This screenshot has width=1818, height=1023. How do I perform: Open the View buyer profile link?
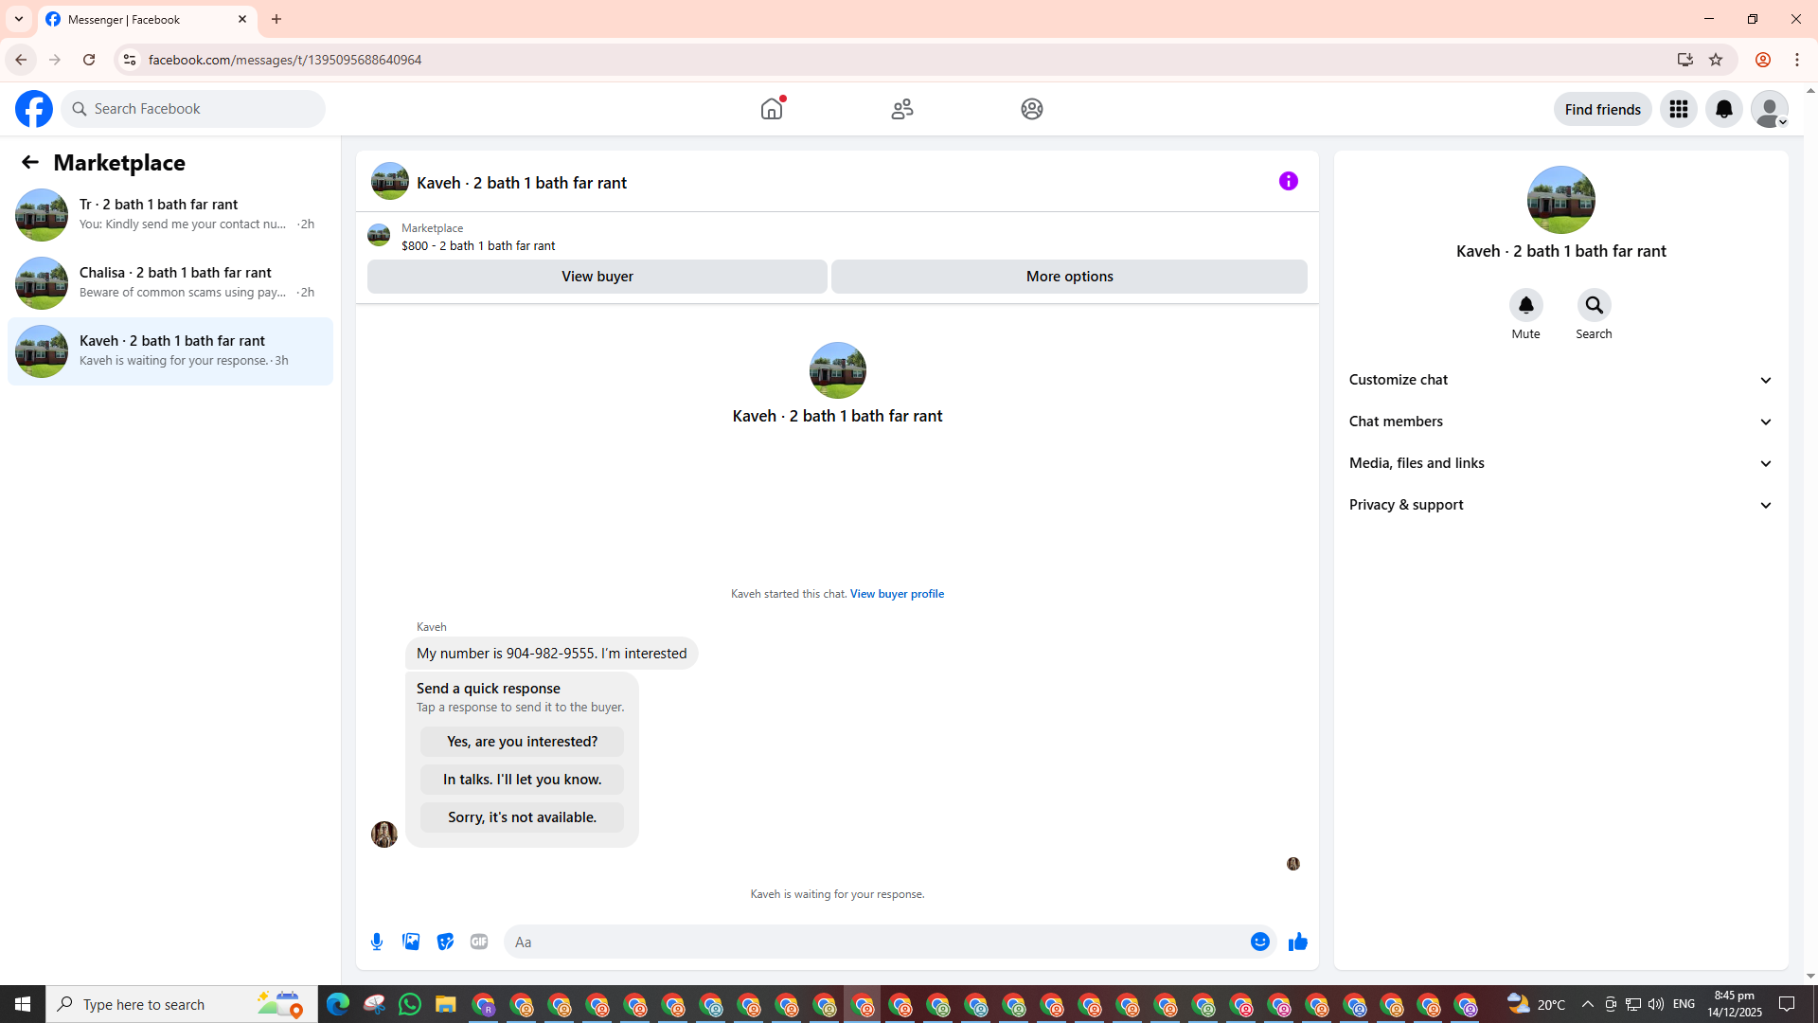pos(896,594)
